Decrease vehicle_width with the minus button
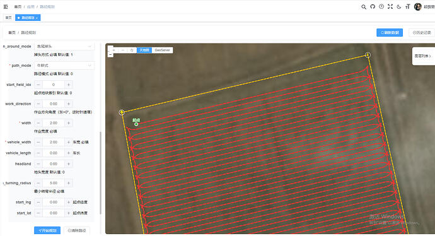 coord(38,142)
